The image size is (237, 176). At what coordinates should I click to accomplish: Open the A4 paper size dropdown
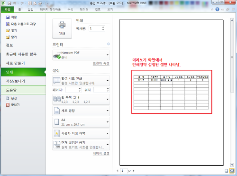(81, 122)
